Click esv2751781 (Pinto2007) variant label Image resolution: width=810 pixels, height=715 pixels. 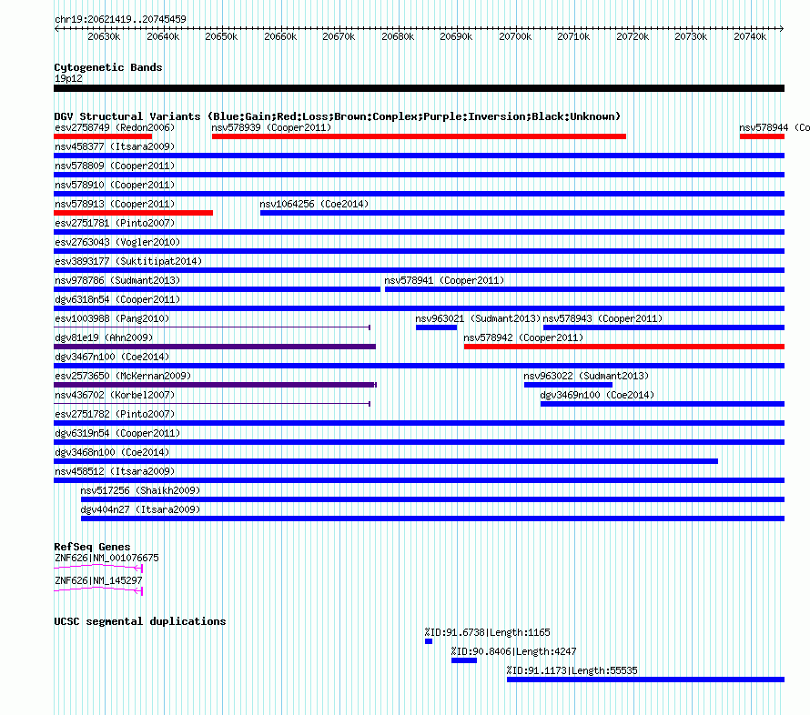(115, 223)
